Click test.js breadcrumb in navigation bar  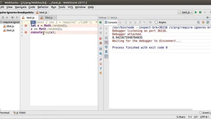42,12
